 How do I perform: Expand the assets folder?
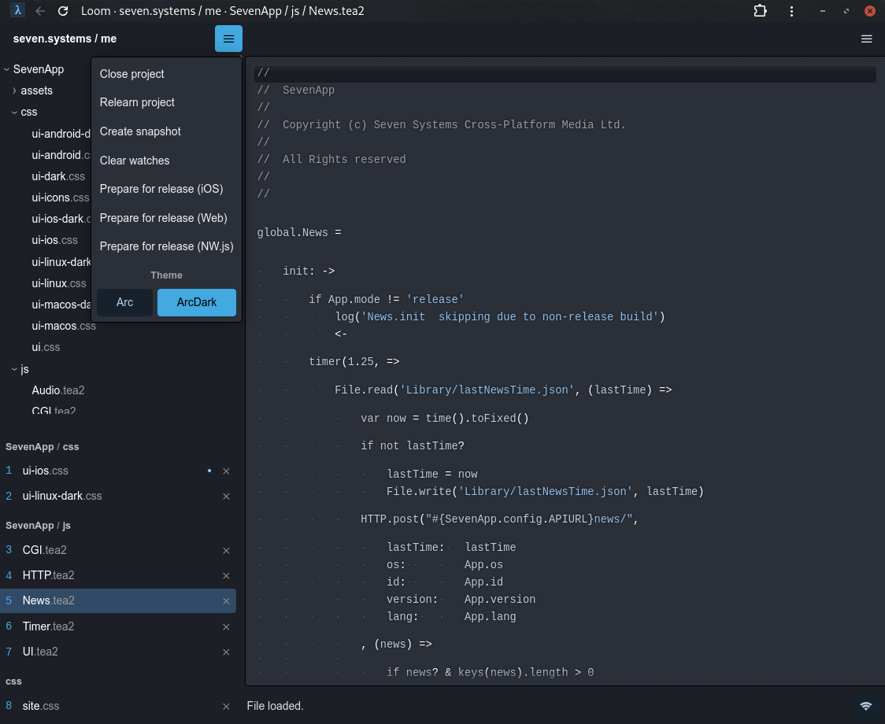[x=15, y=90]
